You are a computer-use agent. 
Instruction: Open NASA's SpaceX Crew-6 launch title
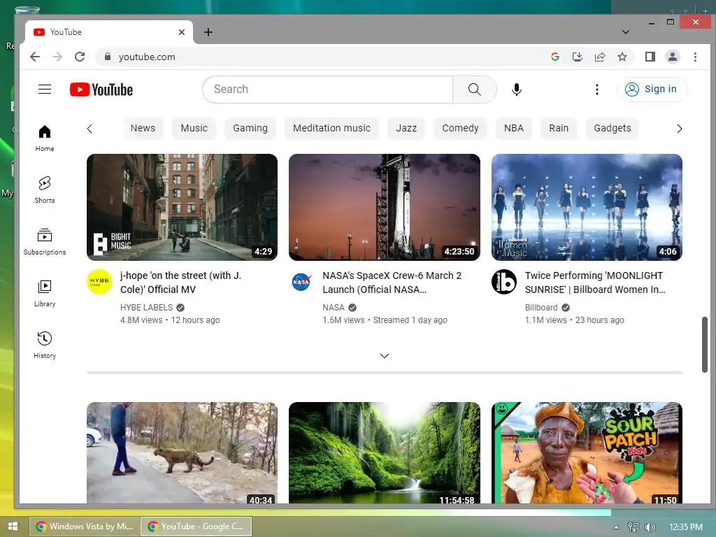(x=392, y=282)
